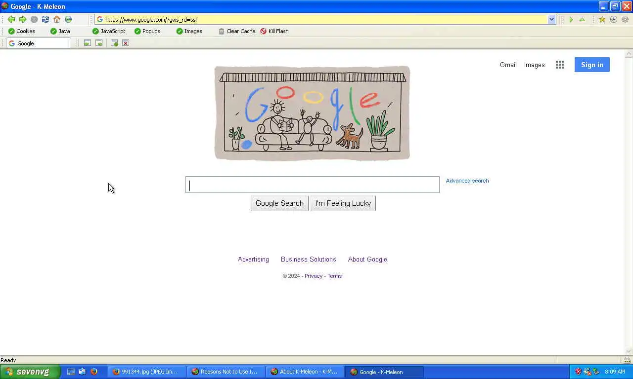This screenshot has height=379, width=633.
Task: Click the green Go arrow beside address bar
Action: click(571, 19)
